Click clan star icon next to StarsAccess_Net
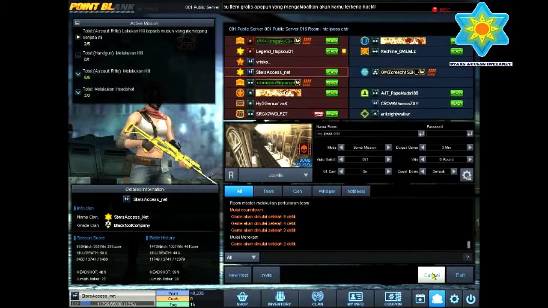Screen dimensions: 548x308 [108, 217]
